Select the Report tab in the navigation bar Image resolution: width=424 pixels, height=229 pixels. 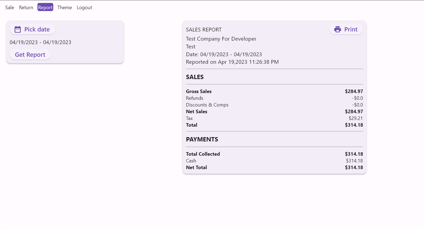coord(45,7)
